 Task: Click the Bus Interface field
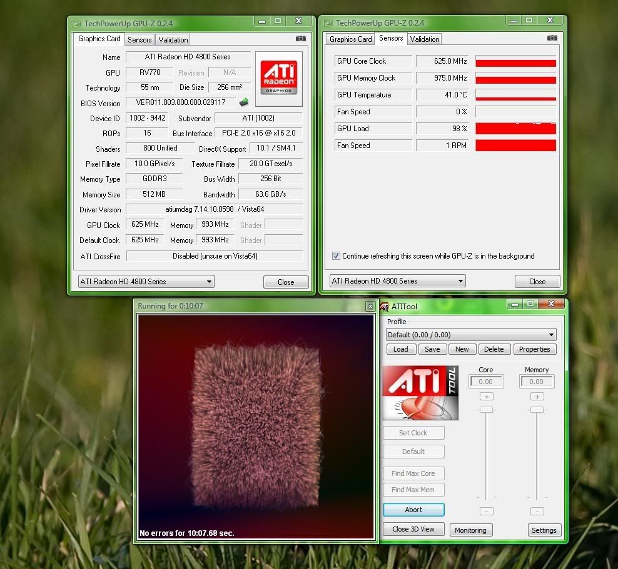click(x=258, y=133)
